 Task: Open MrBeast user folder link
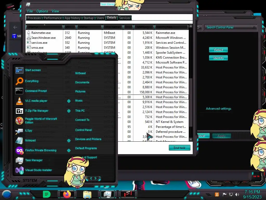[x=81, y=73]
